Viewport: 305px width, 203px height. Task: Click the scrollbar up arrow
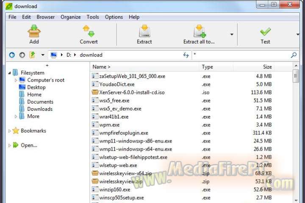(296, 66)
